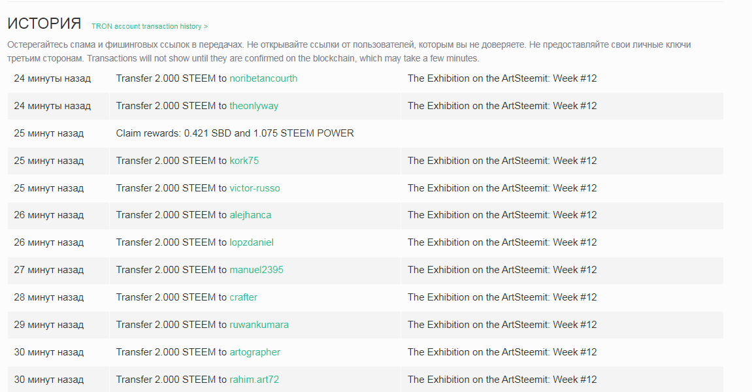Click the ИСТОРИЯ section heading
The image size is (752, 392).
click(x=44, y=24)
